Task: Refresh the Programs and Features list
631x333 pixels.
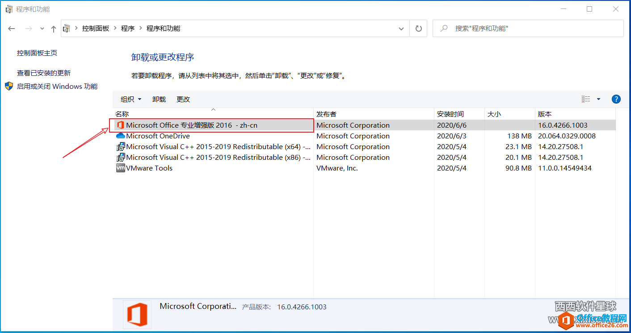Action: [419, 29]
